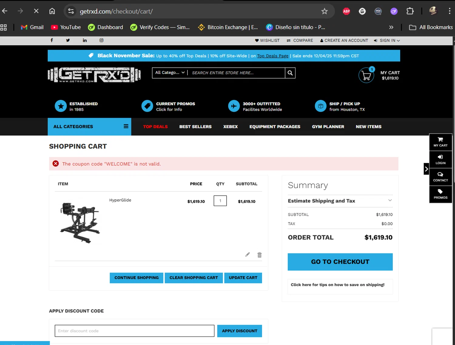This screenshot has width=455, height=345.
Task: Visit GetRXd Twitter page icon
Action: click(68, 40)
